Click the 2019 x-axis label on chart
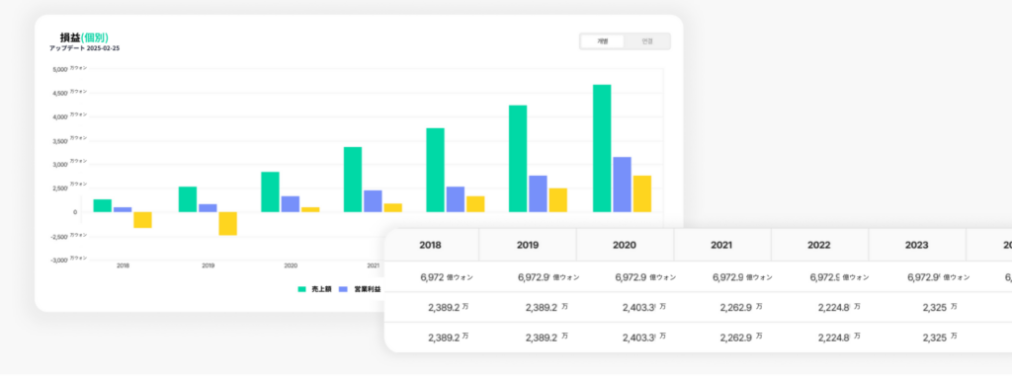Viewport: 1012px width, 376px height. coord(208,265)
